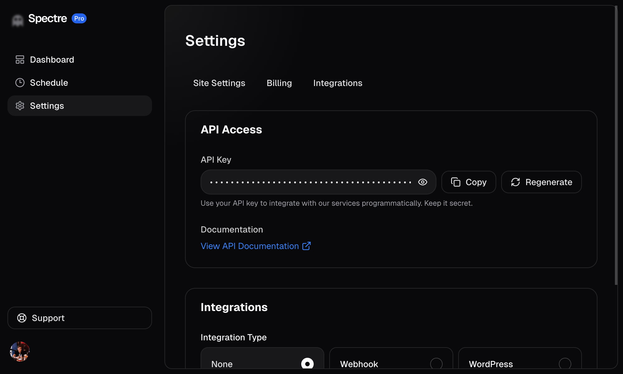
Task: Select the Schedule clock icon
Action: (20, 83)
